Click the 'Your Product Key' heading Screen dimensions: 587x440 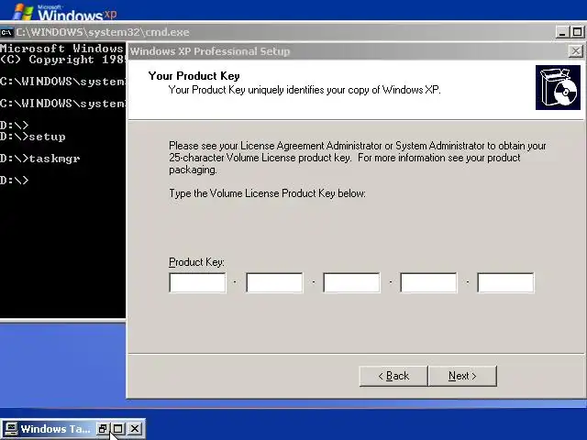click(x=194, y=76)
